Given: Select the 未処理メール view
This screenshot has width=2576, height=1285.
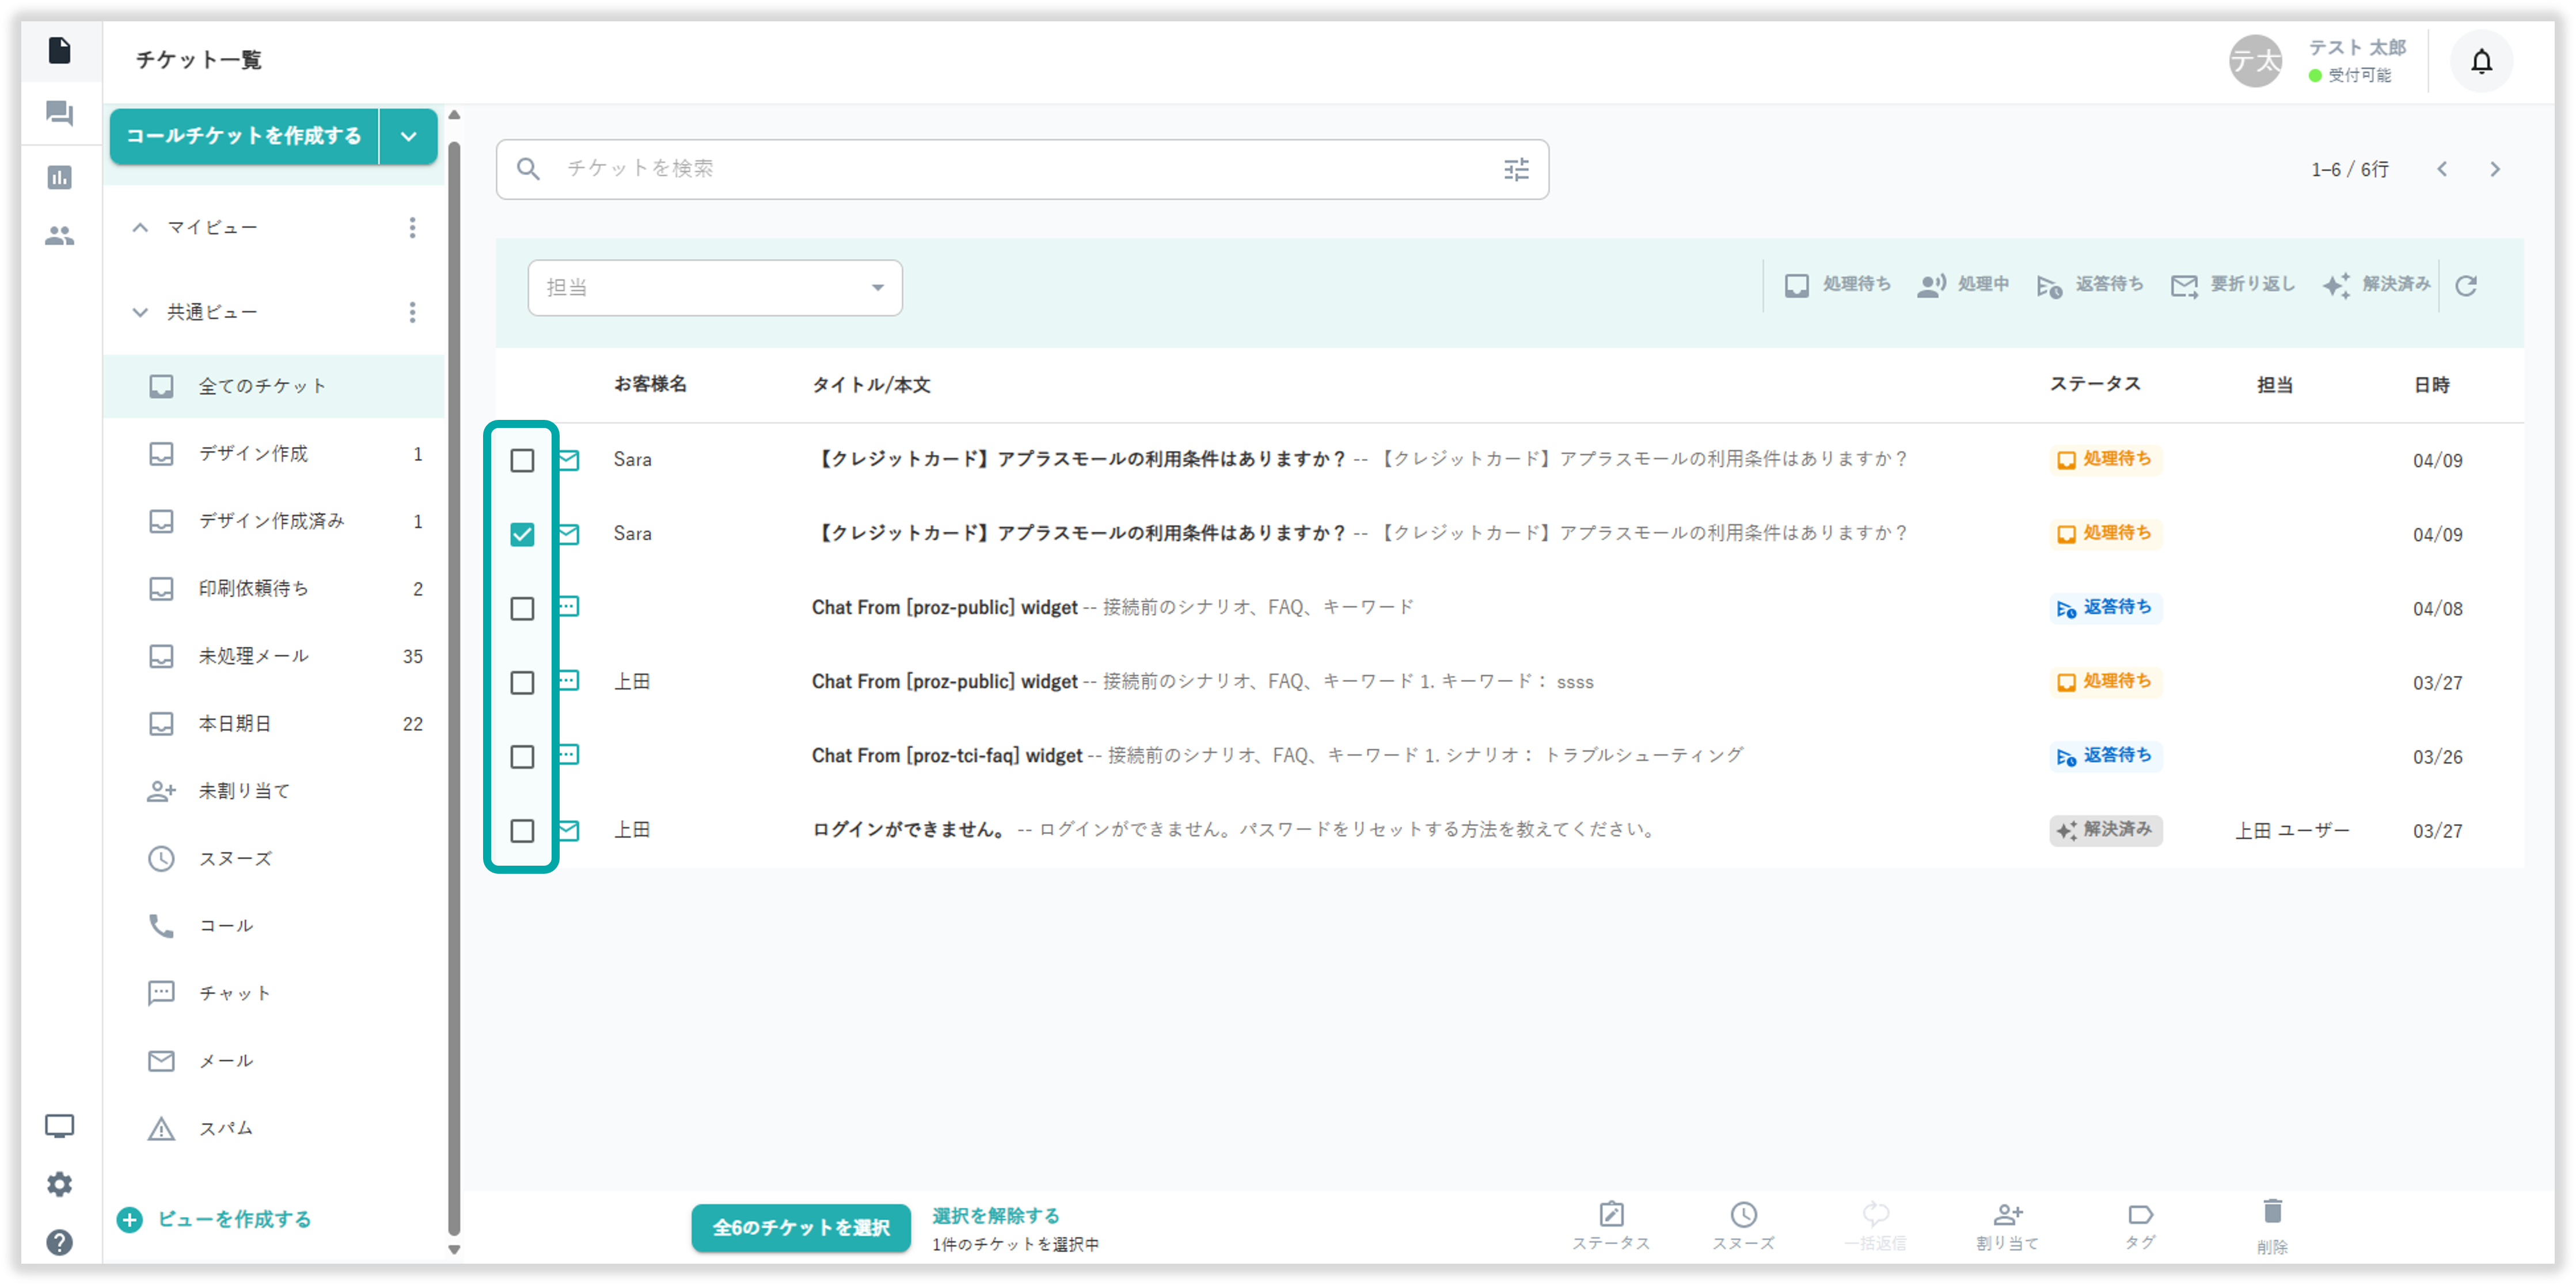Looking at the screenshot, I should point(253,656).
